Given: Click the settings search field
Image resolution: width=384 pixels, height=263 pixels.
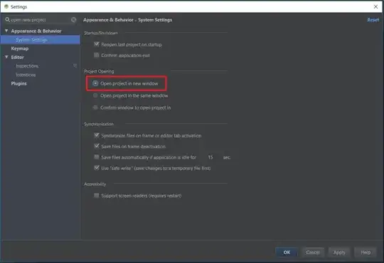Looking at the screenshot, I should [41, 20].
